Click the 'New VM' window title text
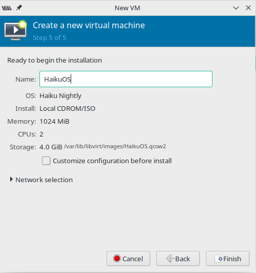Viewport: 256px width, 273px height. (x=127, y=8)
